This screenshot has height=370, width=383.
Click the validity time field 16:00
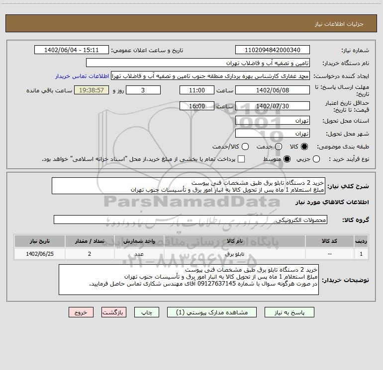197,106
